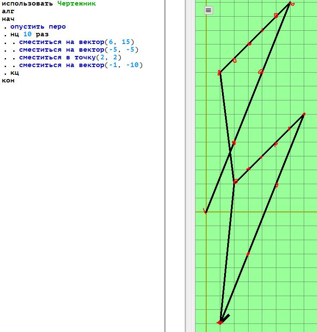Screen dimensions: 317x332
Task: Click the code line 'использовать Чертежник'
Action: pos(49,3)
